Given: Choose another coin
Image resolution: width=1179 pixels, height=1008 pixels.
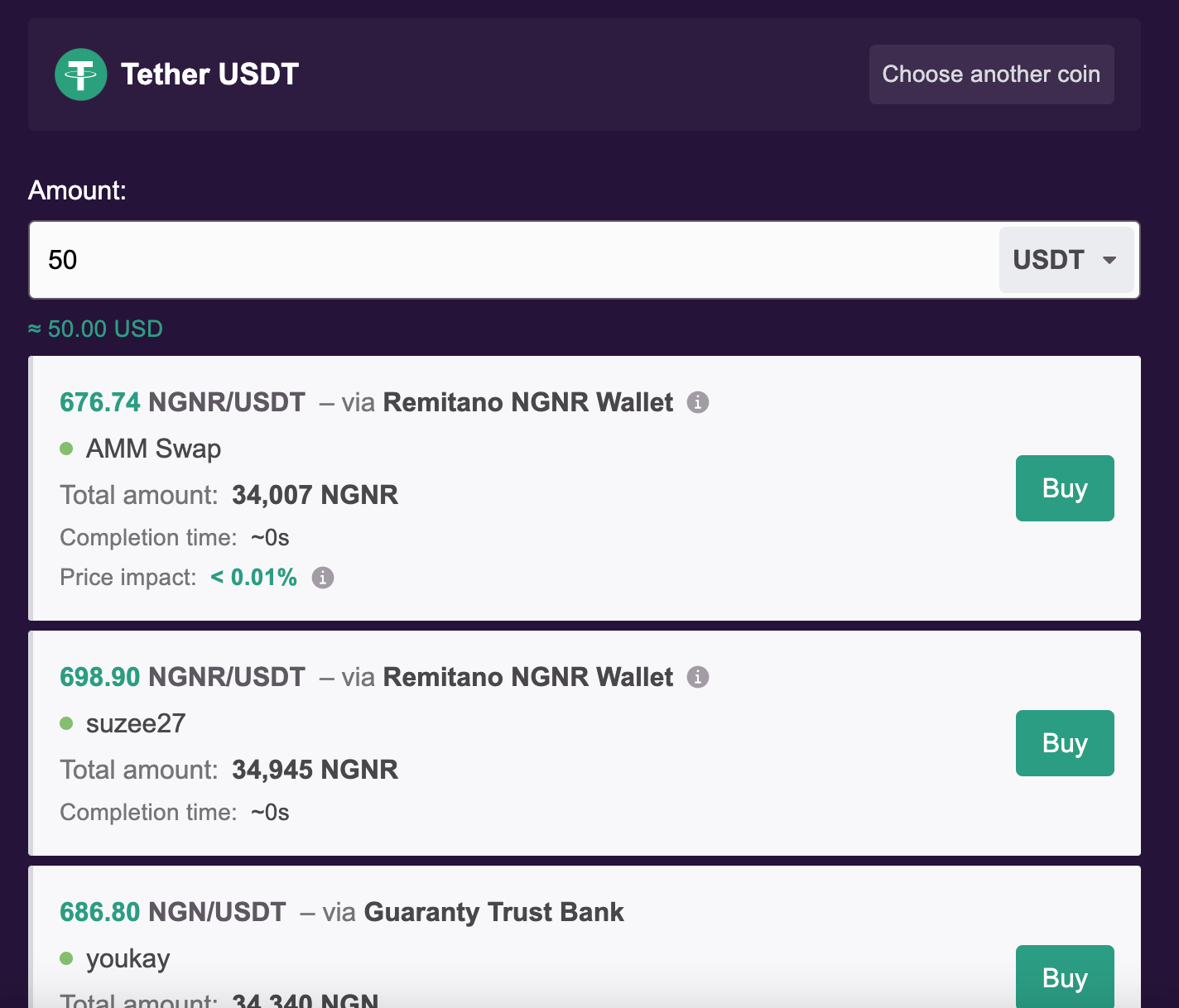Looking at the screenshot, I should point(991,74).
